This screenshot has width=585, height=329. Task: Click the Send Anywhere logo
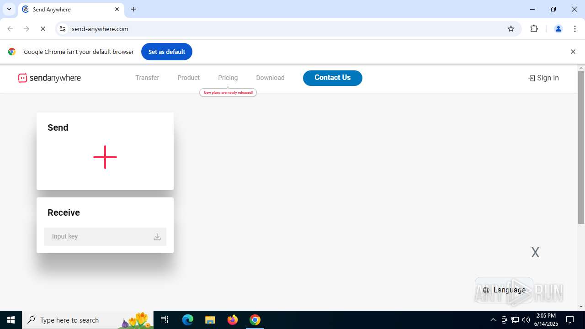(49, 78)
